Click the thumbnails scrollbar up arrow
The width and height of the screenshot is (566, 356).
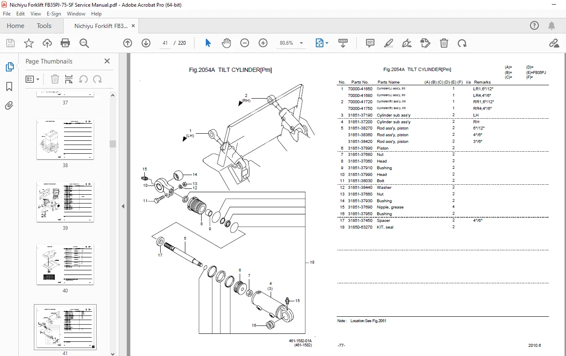[x=113, y=95]
